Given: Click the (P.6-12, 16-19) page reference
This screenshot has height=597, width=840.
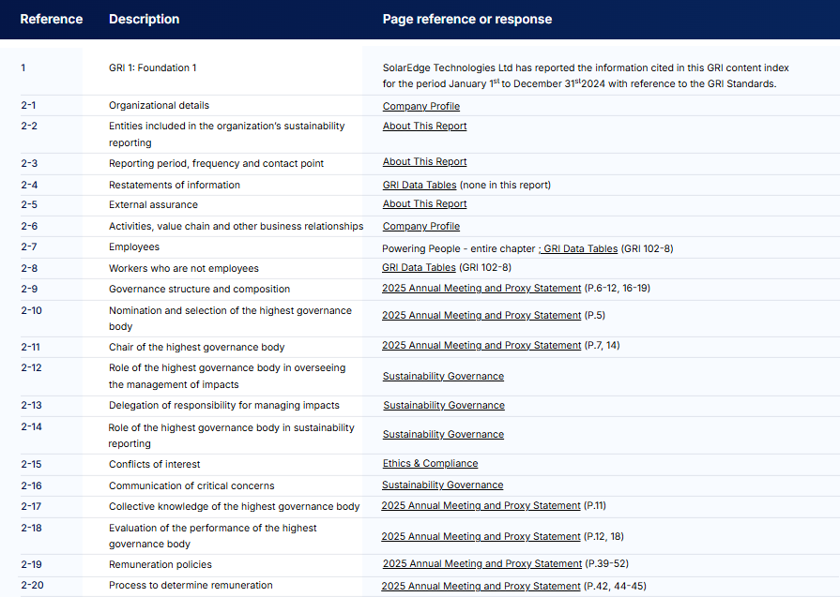Looking at the screenshot, I should point(618,289).
